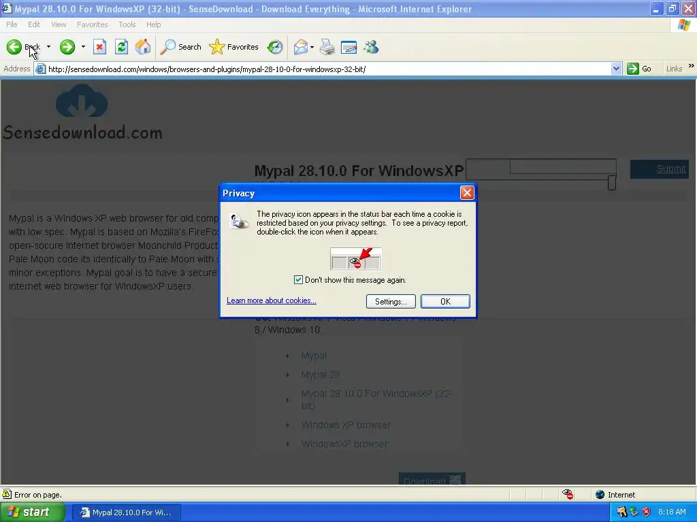The image size is (697, 522).
Task: Open Learn more about cookies link
Action: click(x=271, y=300)
